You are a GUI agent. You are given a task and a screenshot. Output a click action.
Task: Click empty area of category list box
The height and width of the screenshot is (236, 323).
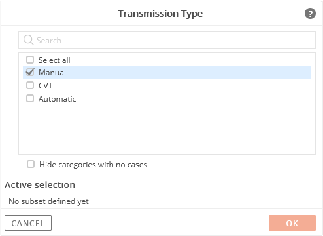click(x=167, y=129)
